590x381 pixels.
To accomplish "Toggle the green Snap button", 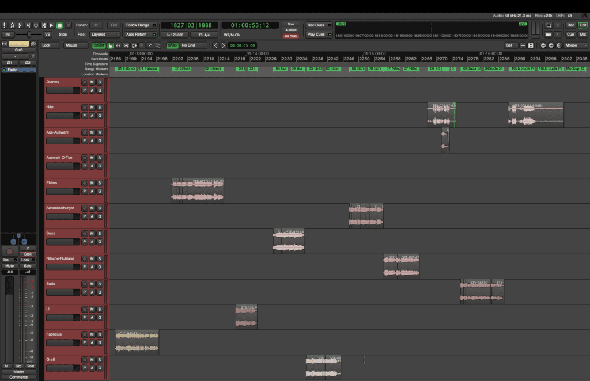I will (x=172, y=45).
